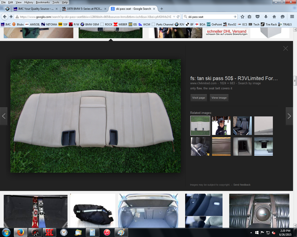Launch iTunes from the taskbar
This screenshot has width=297, height=237.
[107, 232]
